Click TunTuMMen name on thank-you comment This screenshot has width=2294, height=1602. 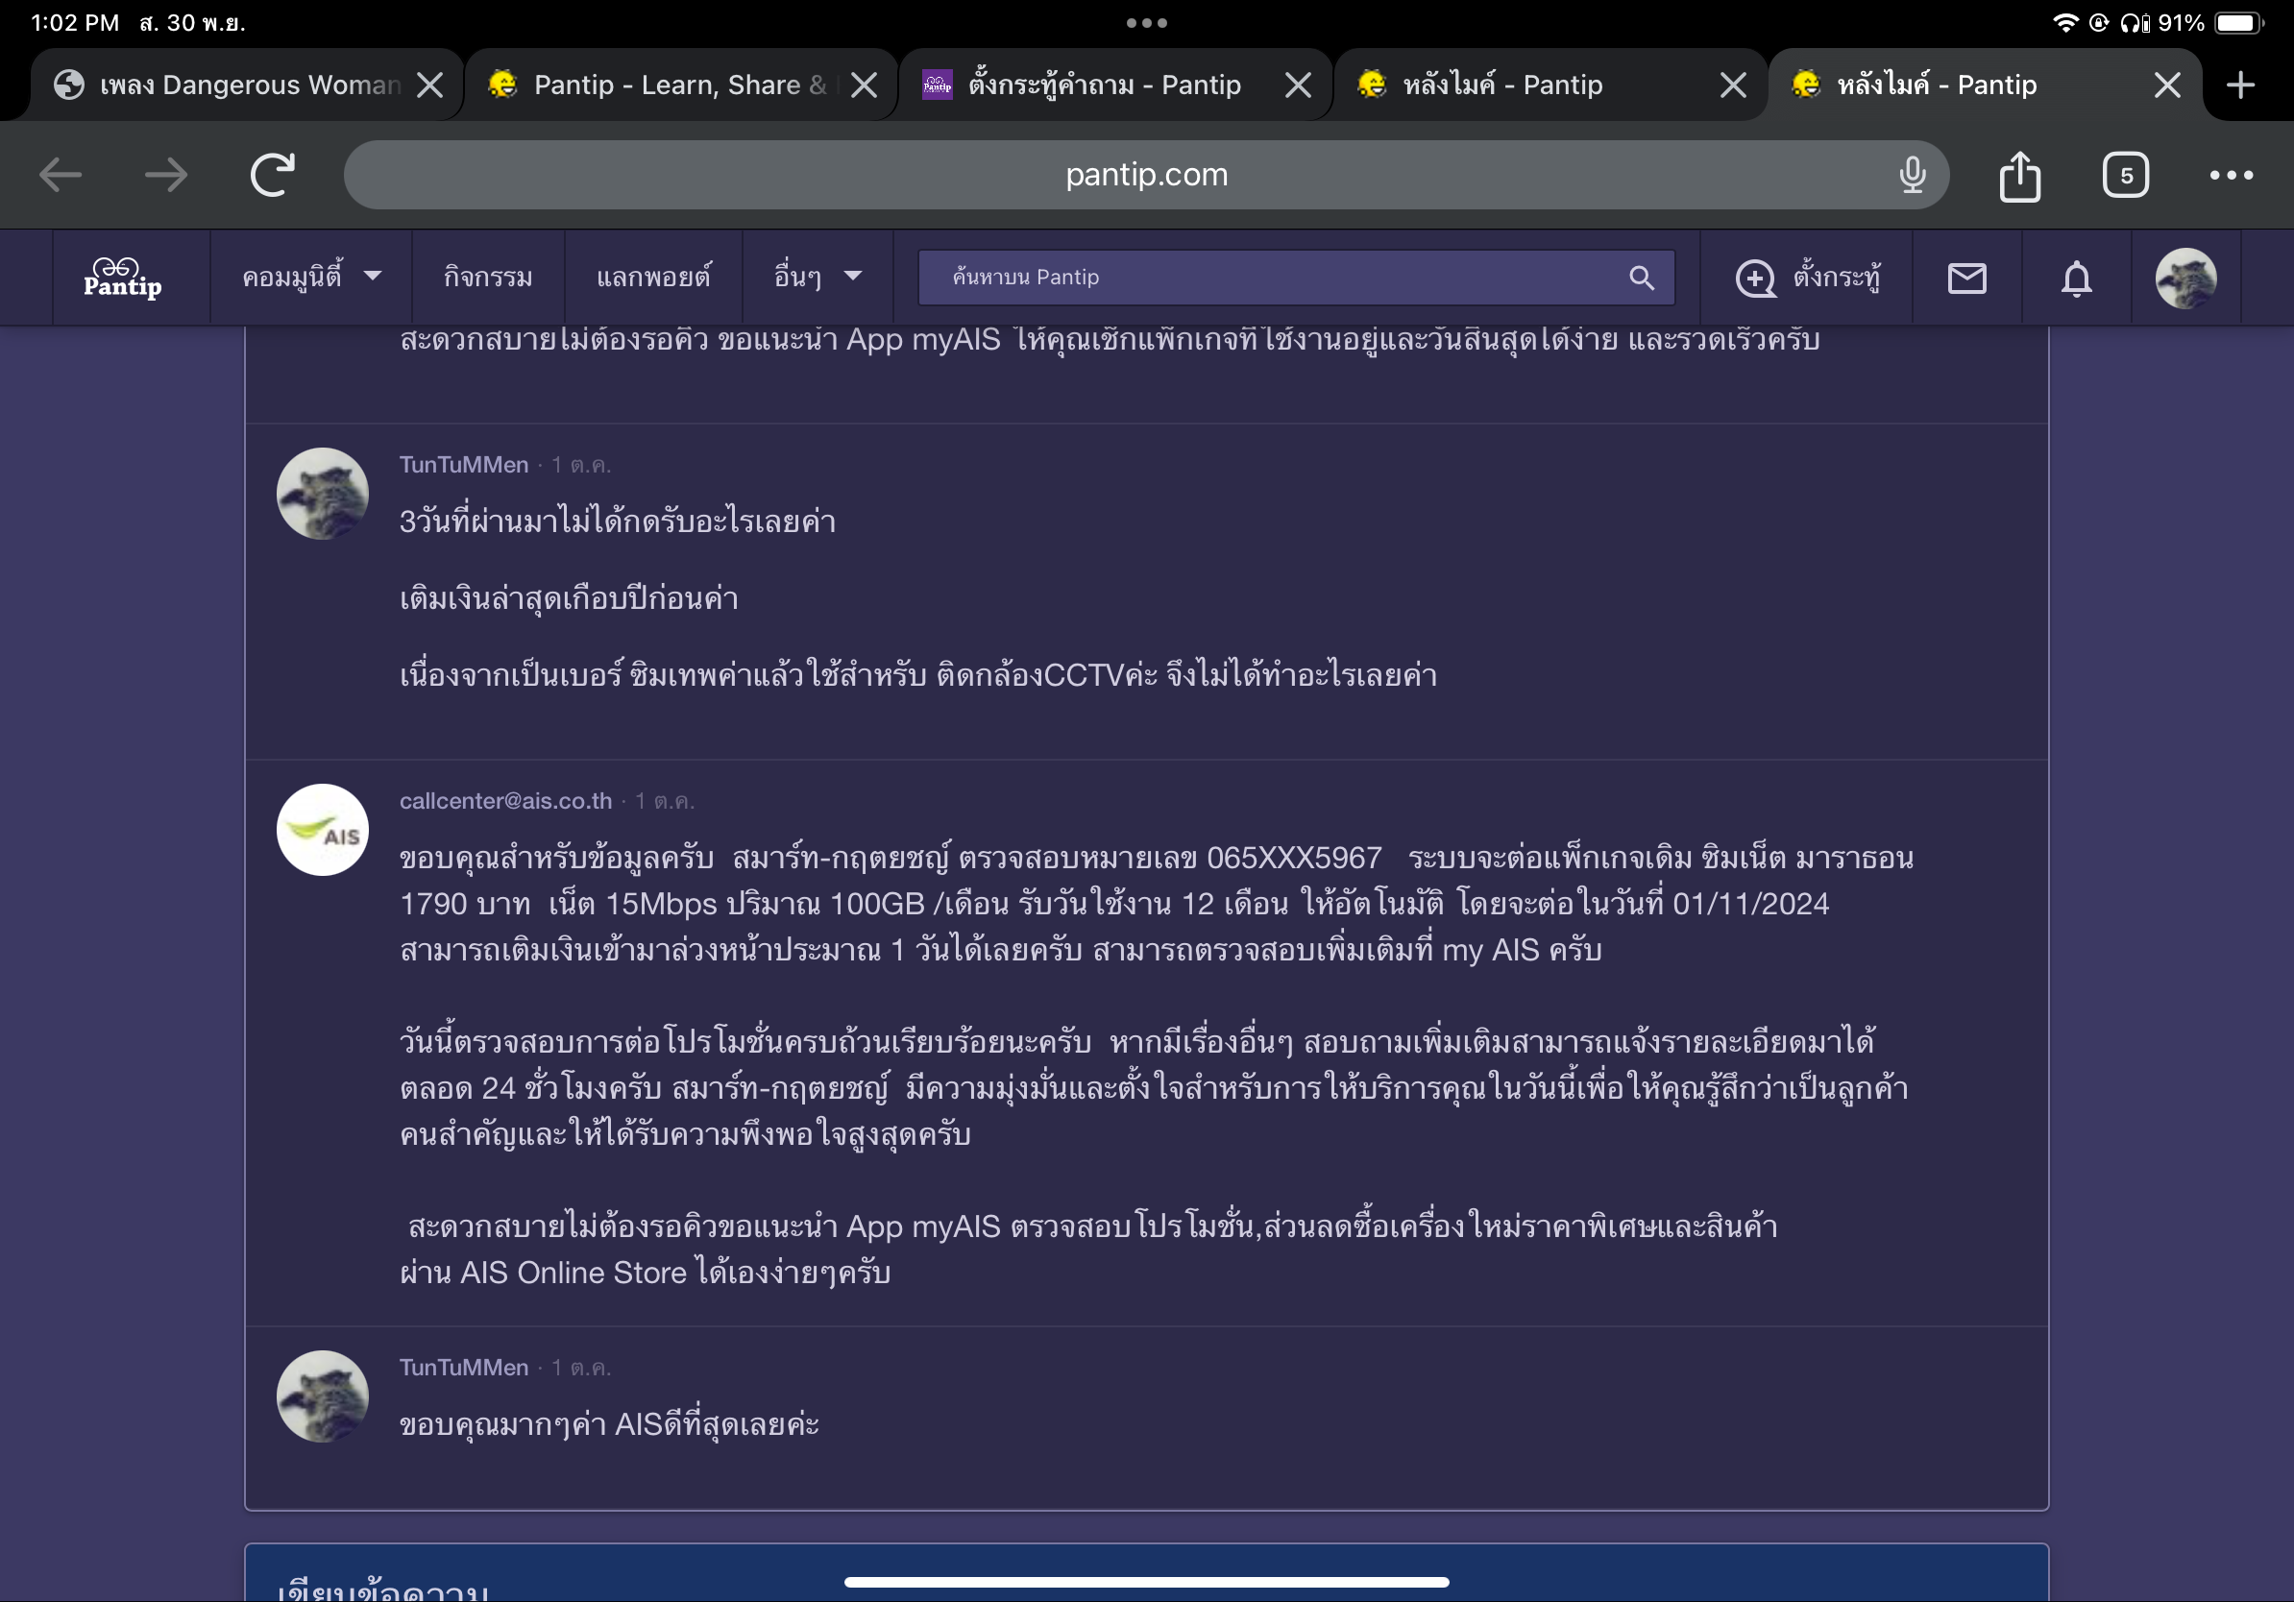(x=464, y=1368)
